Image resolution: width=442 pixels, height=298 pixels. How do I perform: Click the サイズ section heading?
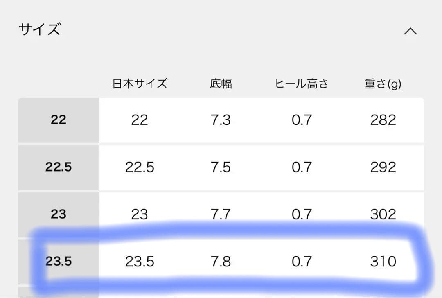tap(40, 29)
